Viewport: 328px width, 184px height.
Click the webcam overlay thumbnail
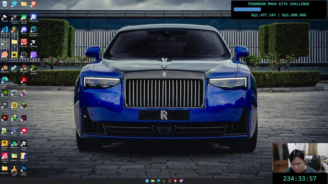[x=300, y=158]
